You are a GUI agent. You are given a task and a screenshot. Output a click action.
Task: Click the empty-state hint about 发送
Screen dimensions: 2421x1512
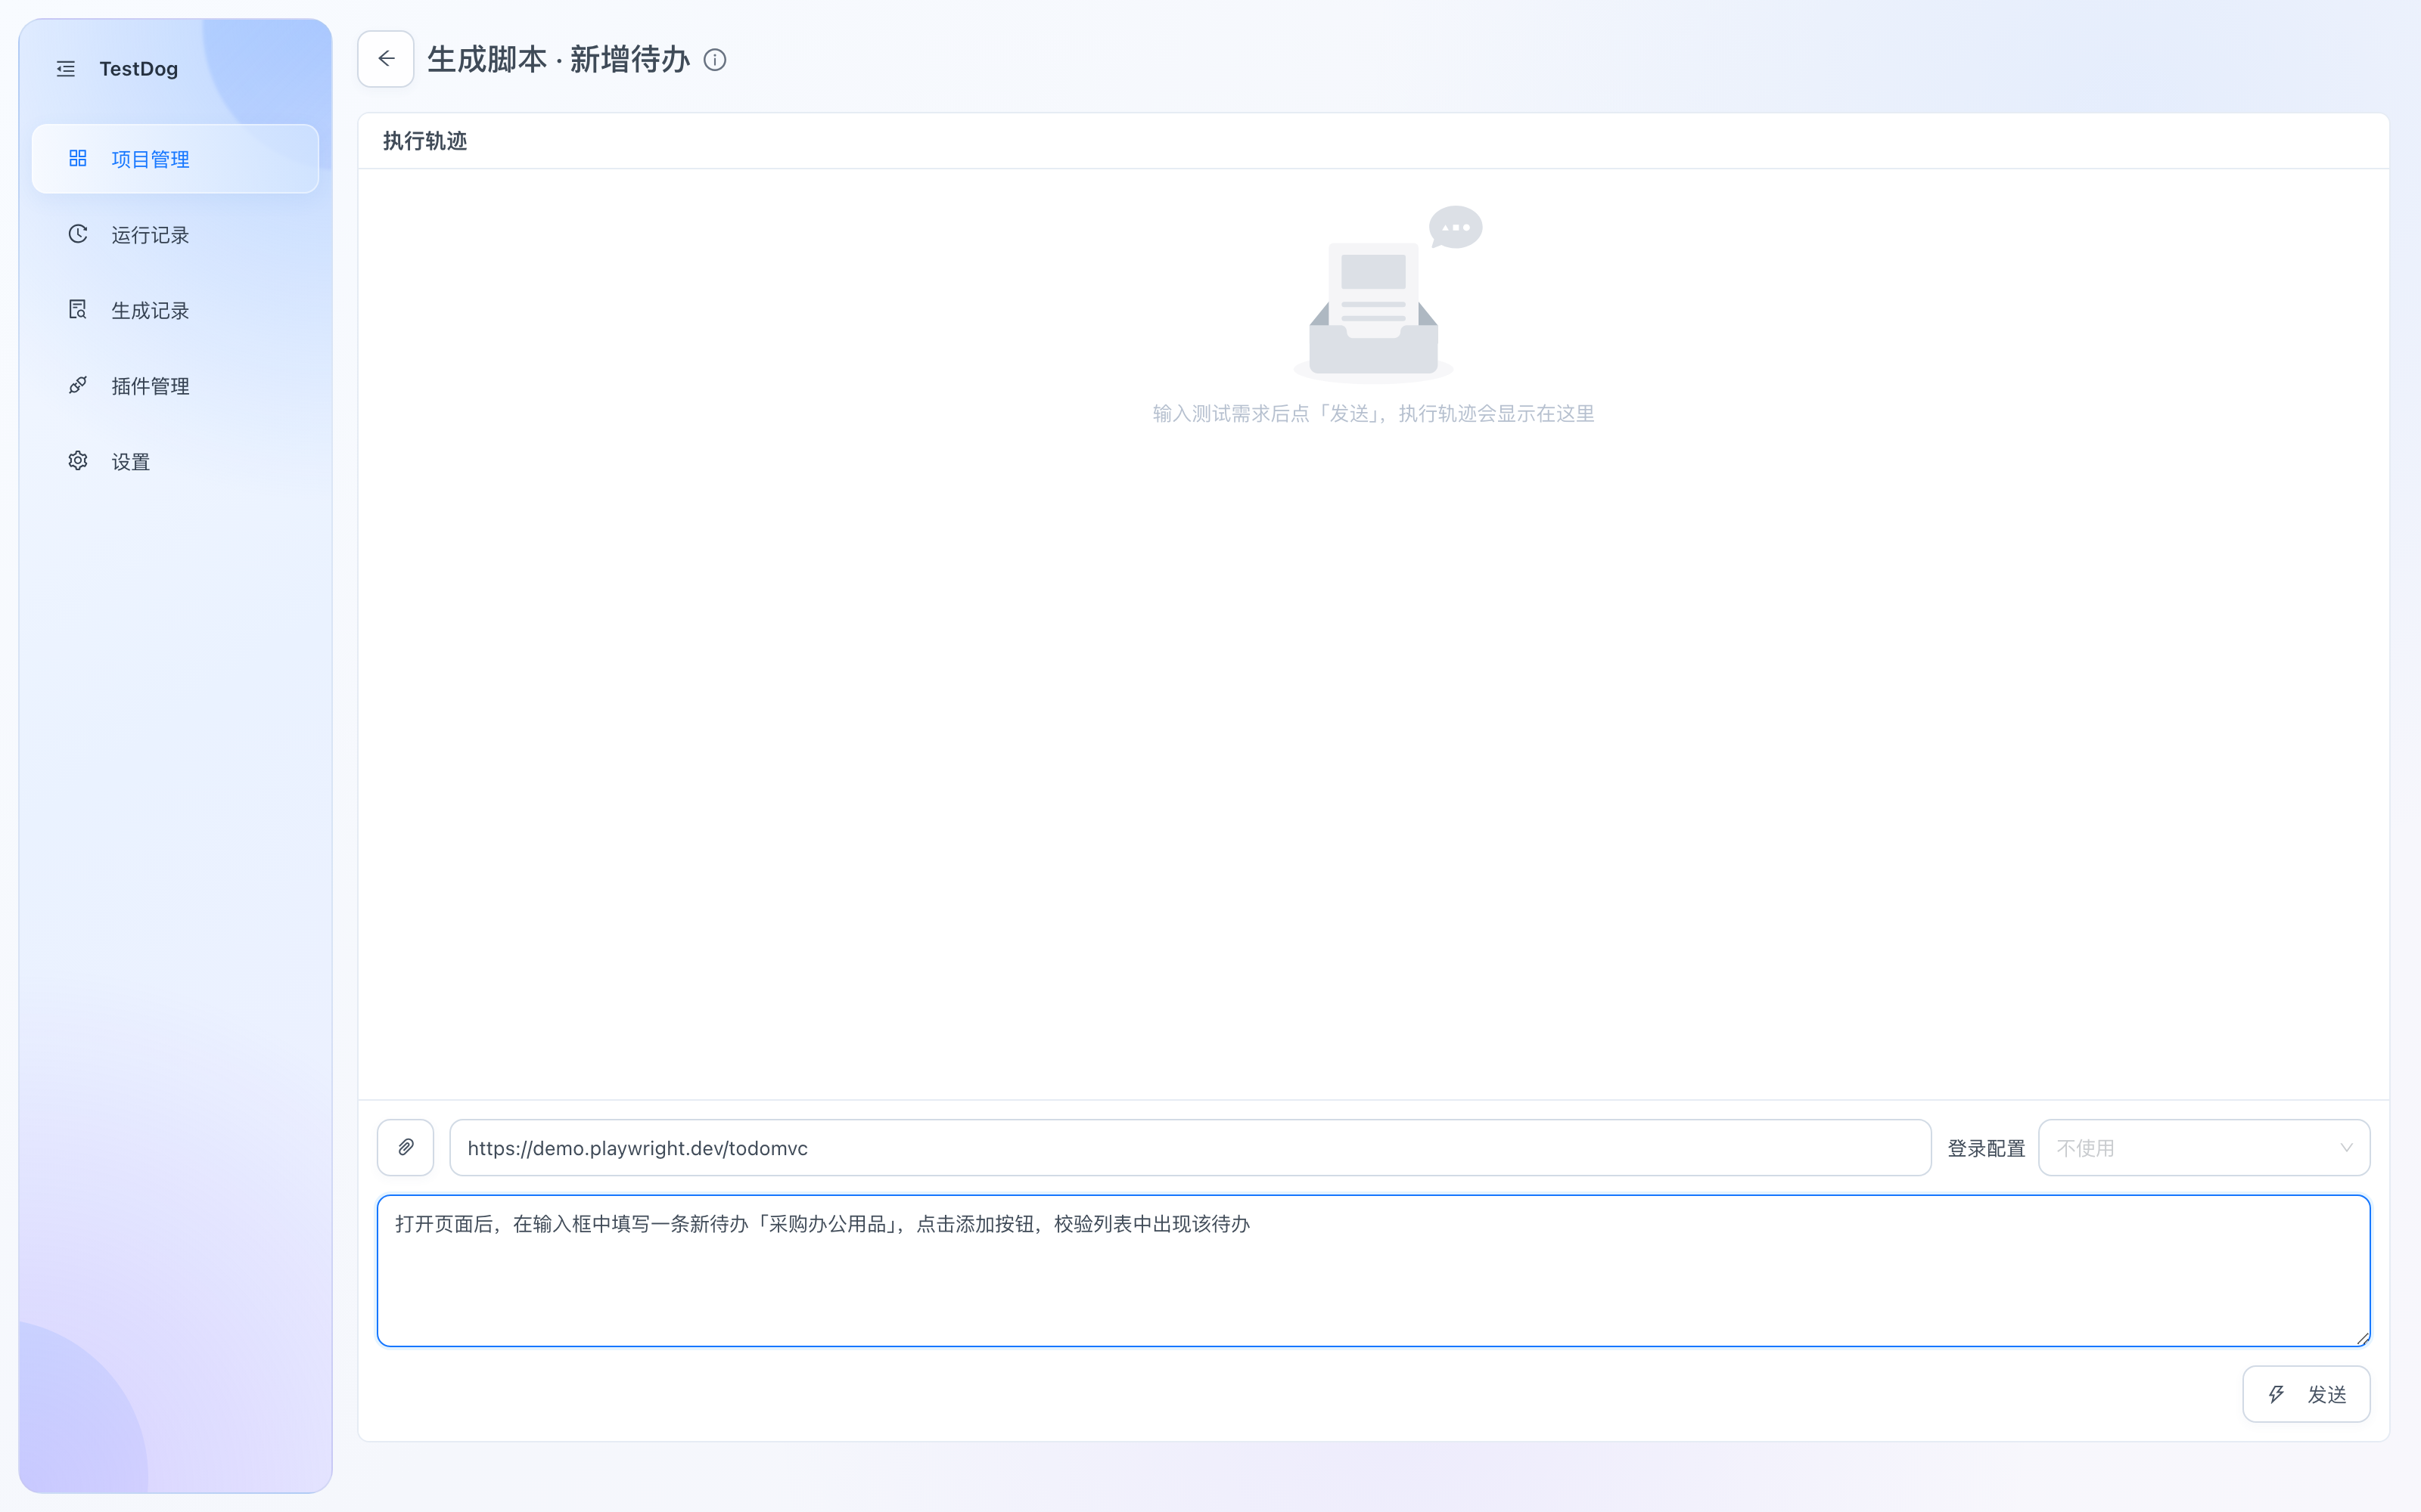point(1374,413)
